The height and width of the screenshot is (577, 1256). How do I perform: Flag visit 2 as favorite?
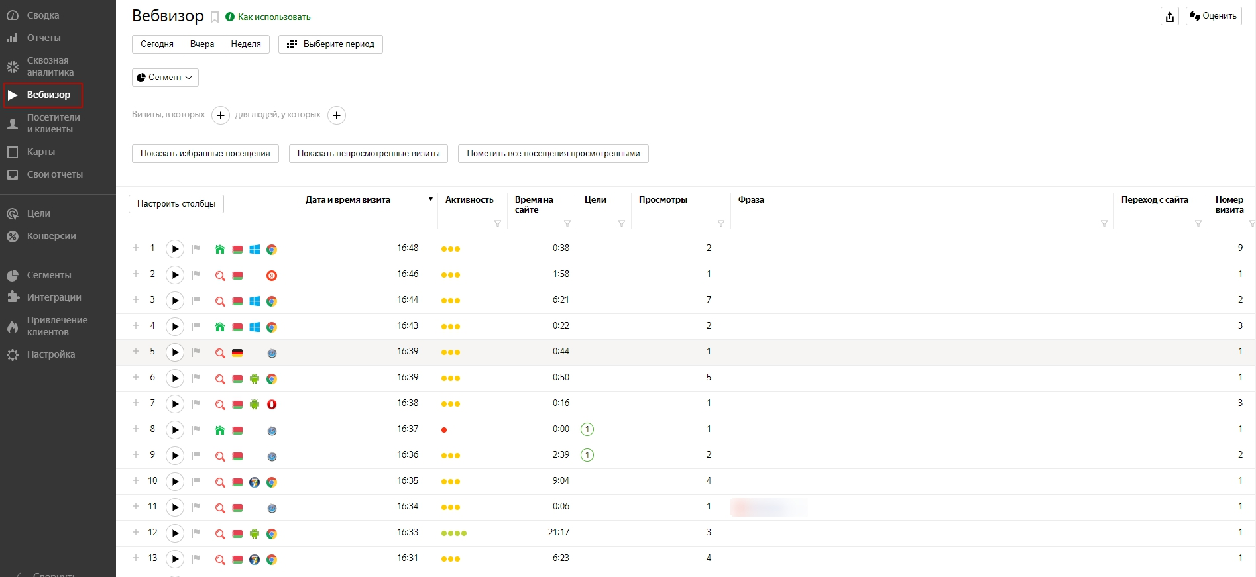(x=196, y=274)
